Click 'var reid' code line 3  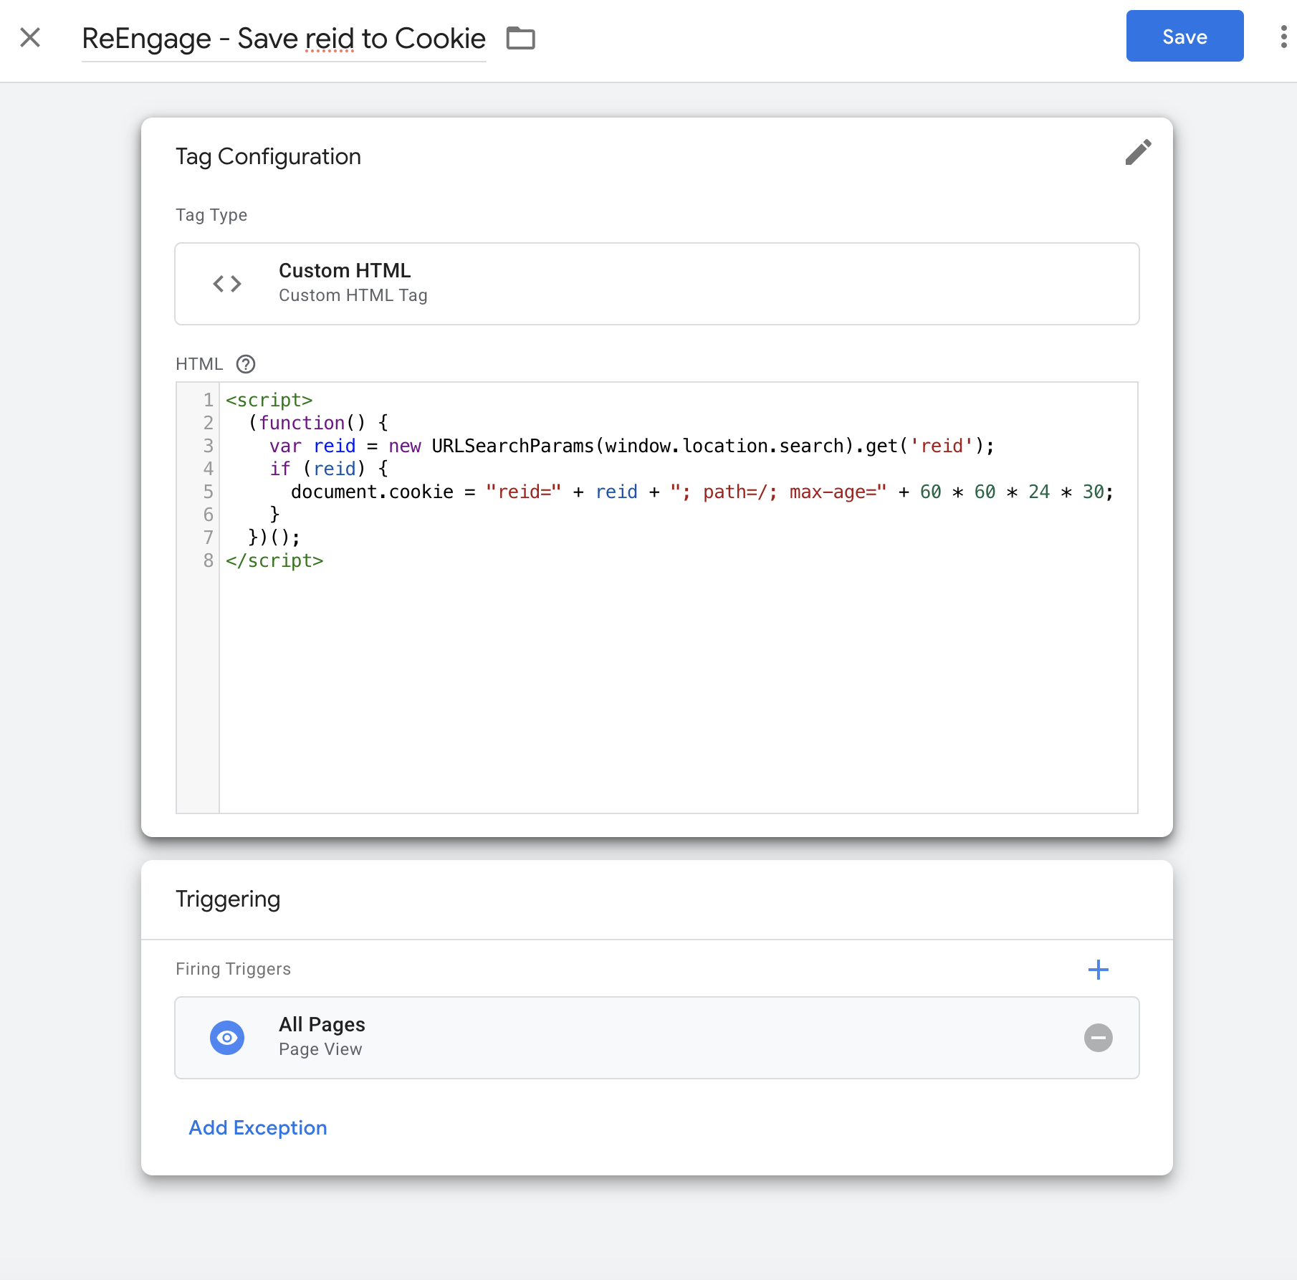tap(631, 446)
